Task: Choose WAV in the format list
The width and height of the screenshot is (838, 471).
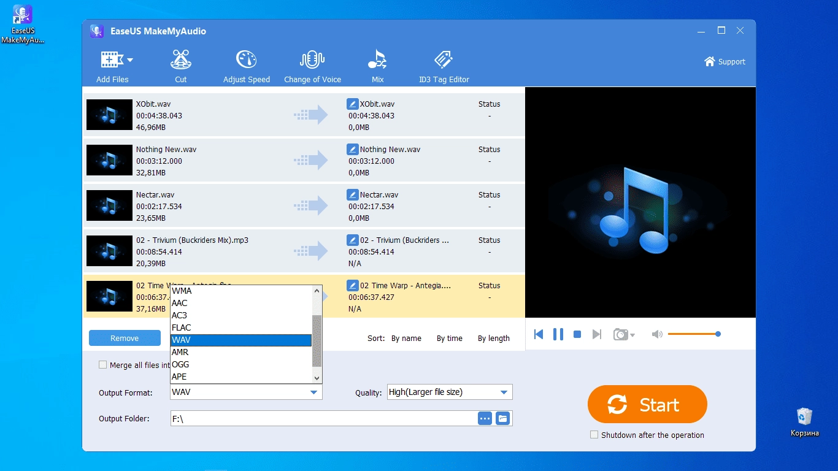Action: 241,340
